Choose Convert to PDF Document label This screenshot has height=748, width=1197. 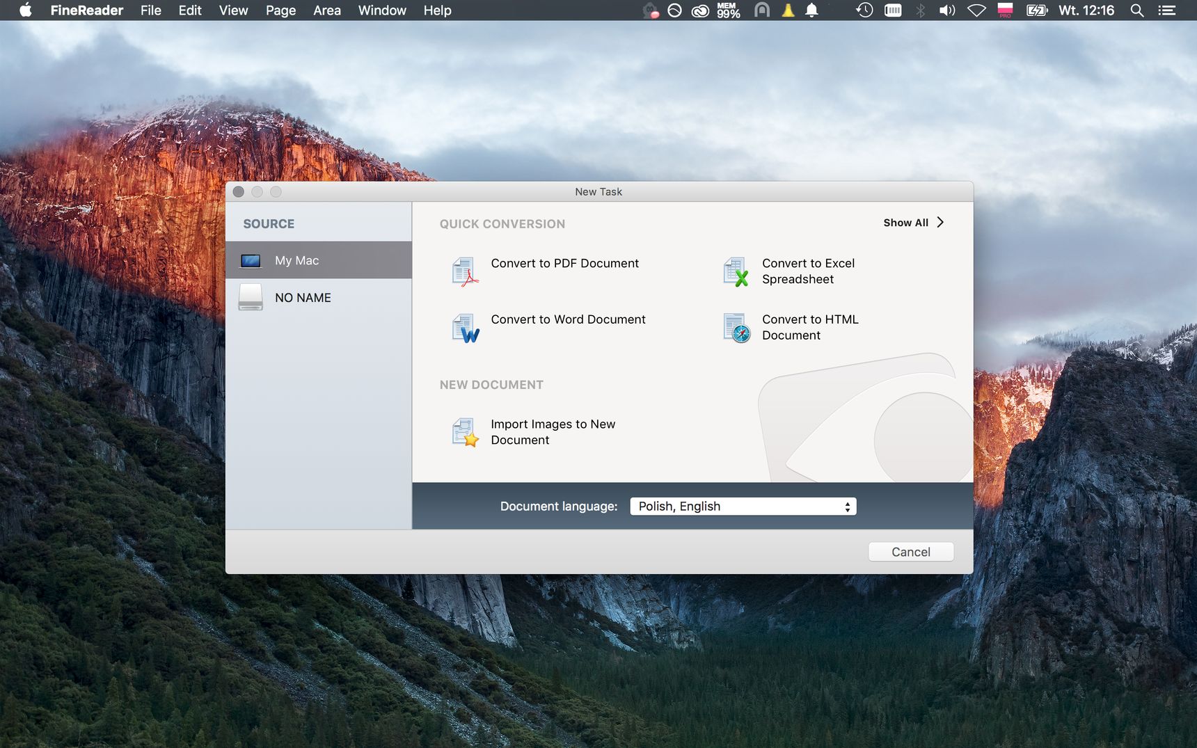click(564, 263)
